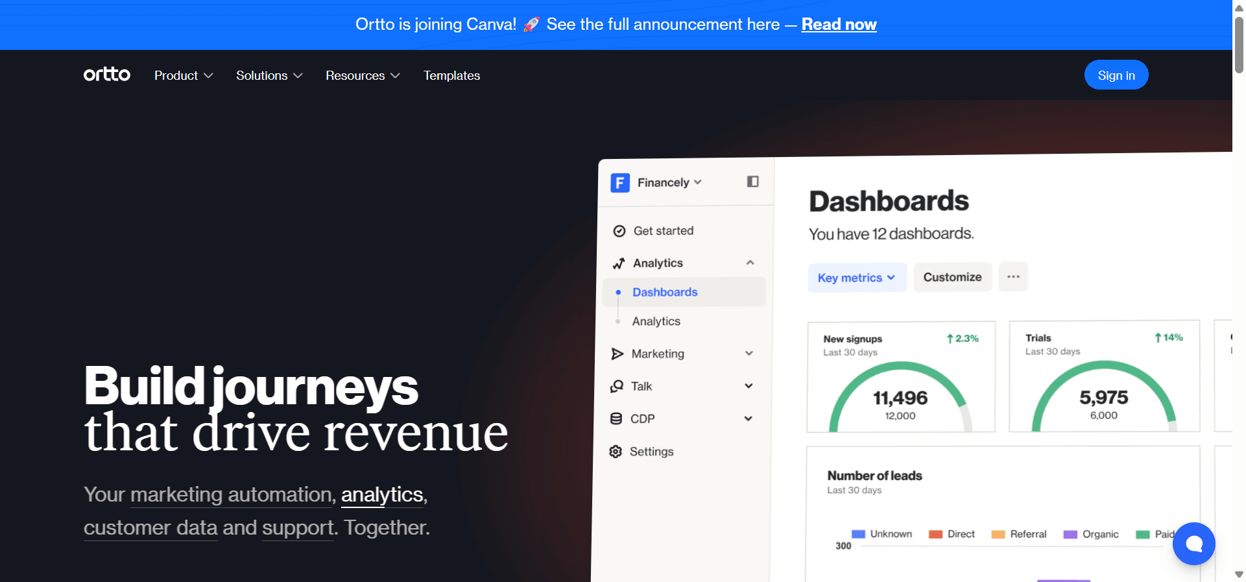The image size is (1246, 582).
Task: Click the Talk chat icon in sidebar
Action: 617,386
